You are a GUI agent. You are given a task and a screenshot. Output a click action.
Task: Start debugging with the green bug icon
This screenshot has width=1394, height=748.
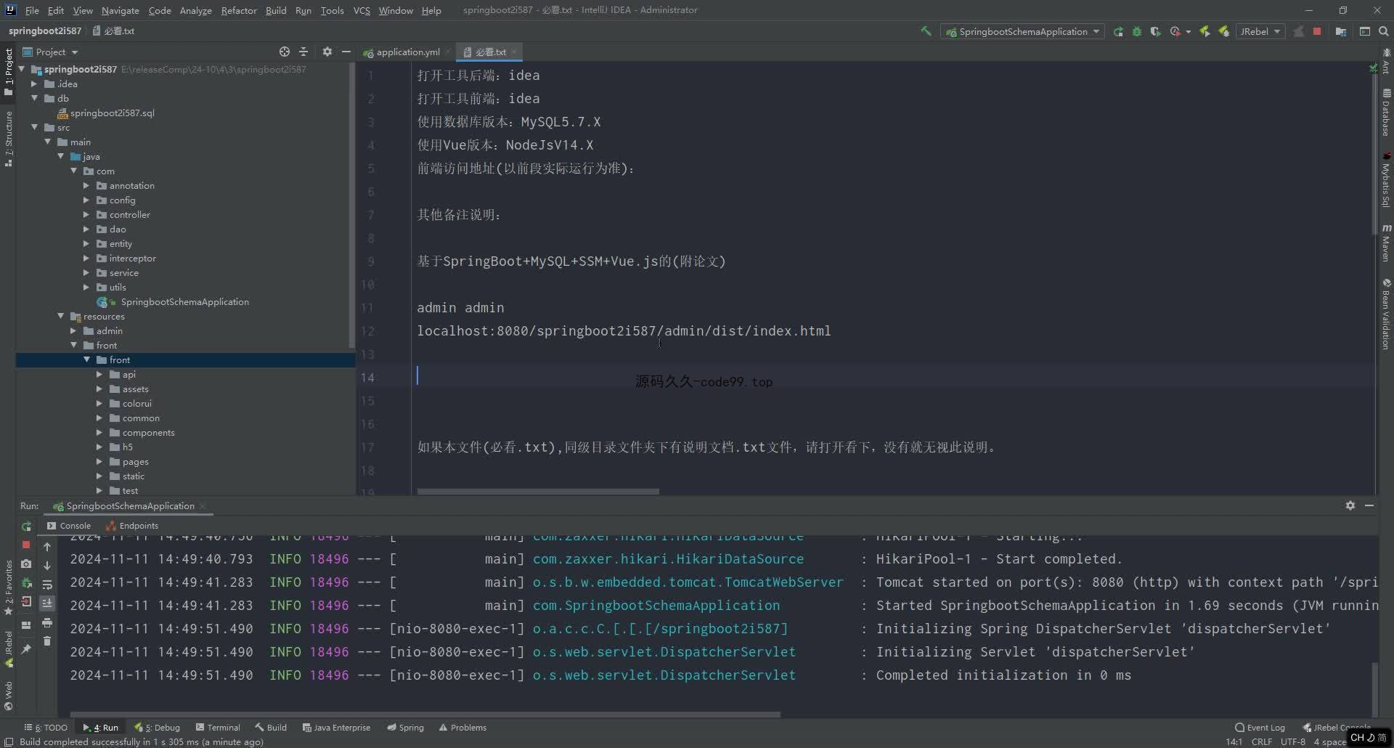pyautogui.click(x=1137, y=31)
